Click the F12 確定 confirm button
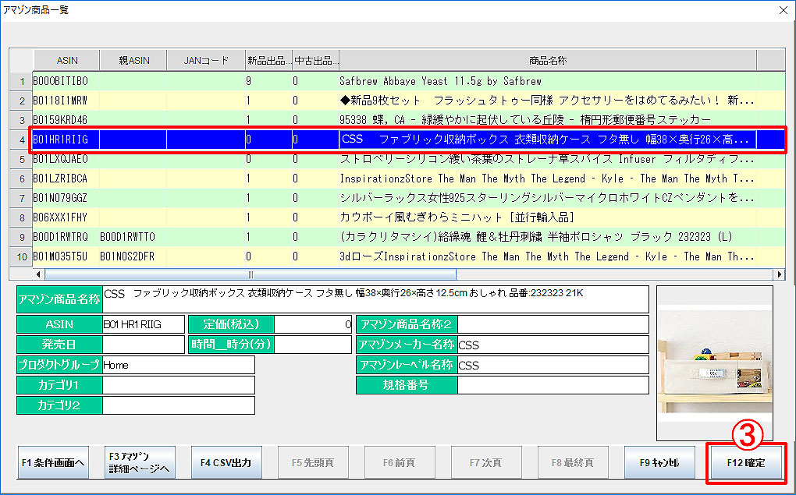Image resolution: width=796 pixels, height=495 pixels. click(744, 462)
